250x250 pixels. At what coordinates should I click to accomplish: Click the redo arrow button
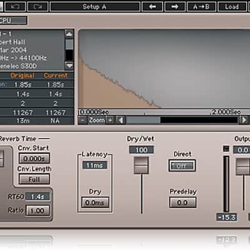[x=37, y=7]
